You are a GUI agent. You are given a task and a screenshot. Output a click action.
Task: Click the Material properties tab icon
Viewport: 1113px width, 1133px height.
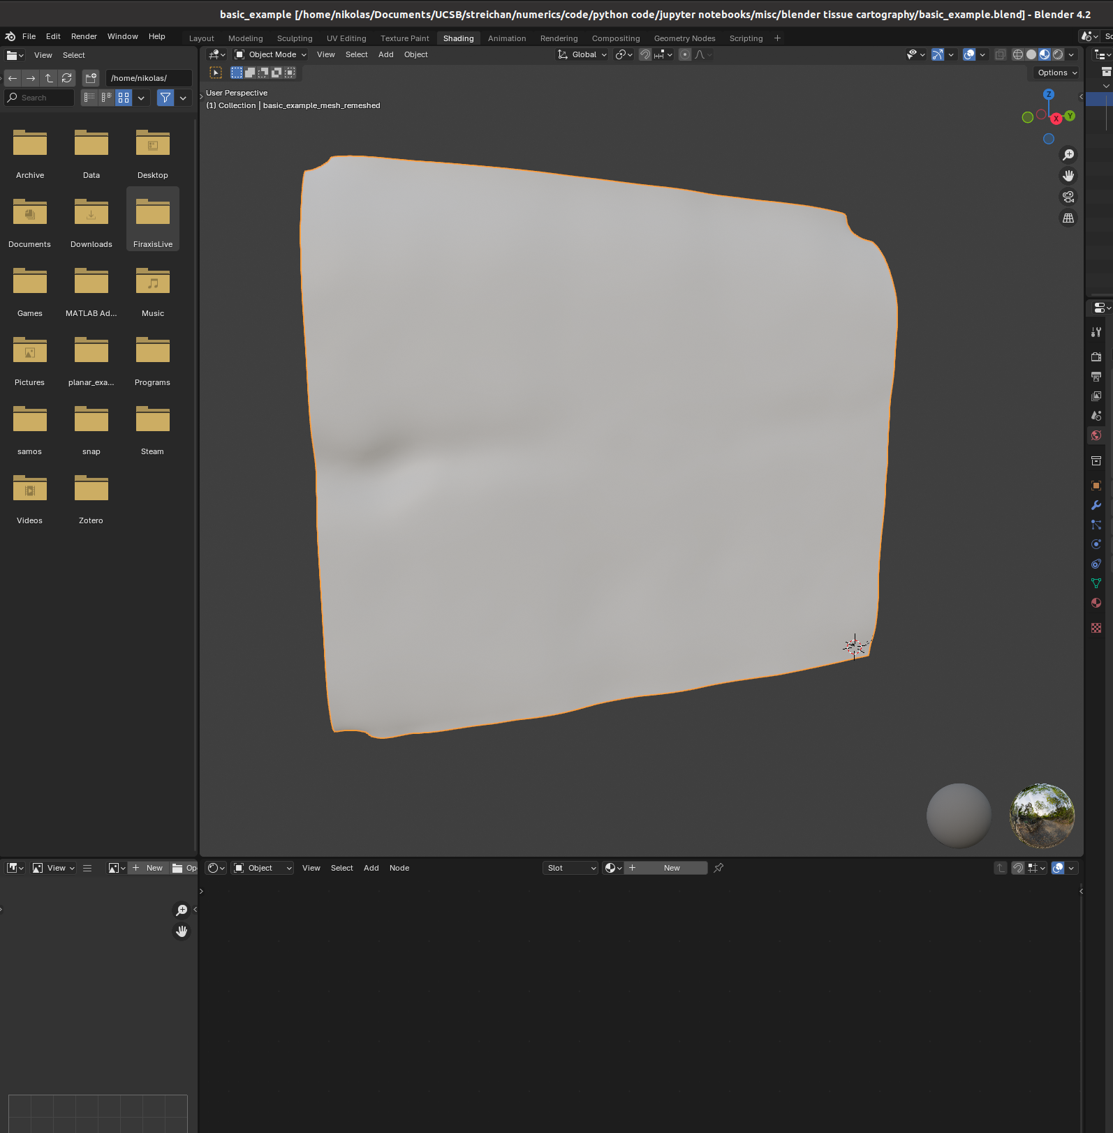click(x=1096, y=603)
